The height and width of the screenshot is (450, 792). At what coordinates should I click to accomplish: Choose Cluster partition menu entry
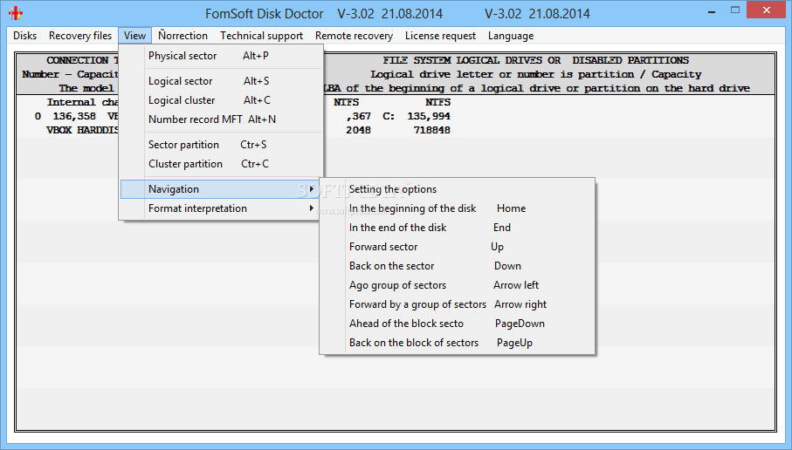[x=221, y=164]
